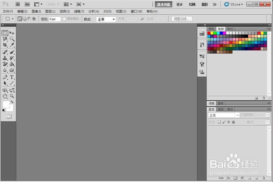The image size is (273, 182).
Task: Open Mini Bridge from the top bar
Action: pos(27,4)
